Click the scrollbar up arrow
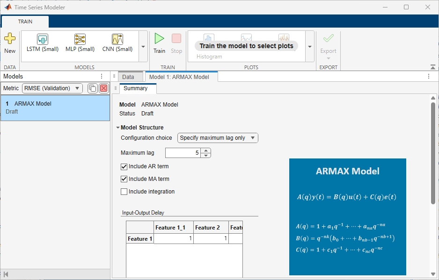 (x=433, y=98)
